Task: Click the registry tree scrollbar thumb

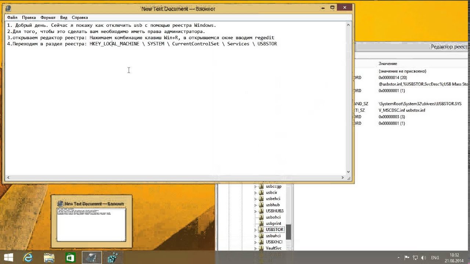Action: pyautogui.click(x=289, y=232)
